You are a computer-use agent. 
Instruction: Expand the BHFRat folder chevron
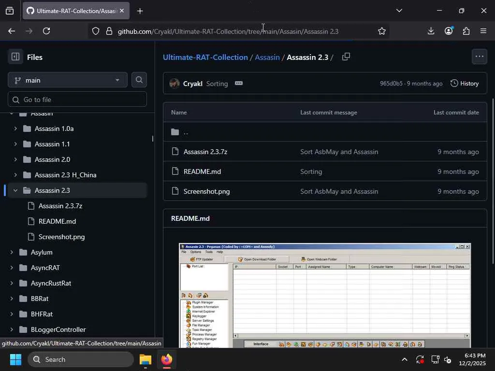(x=12, y=314)
